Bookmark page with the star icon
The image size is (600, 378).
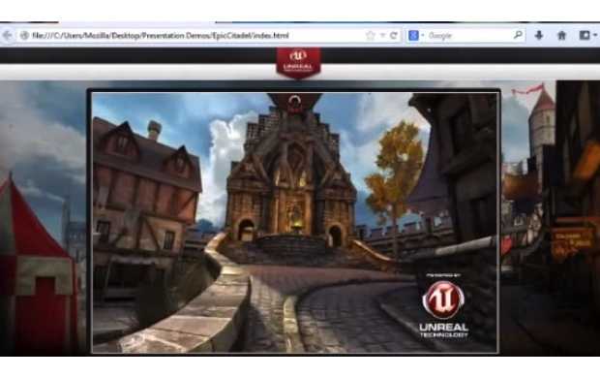(x=370, y=36)
